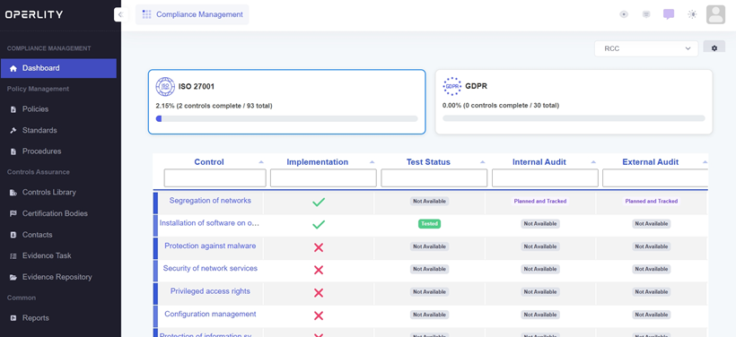This screenshot has width=736, height=337.
Task: Open the Compliance Management module tab
Action: [x=192, y=14]
